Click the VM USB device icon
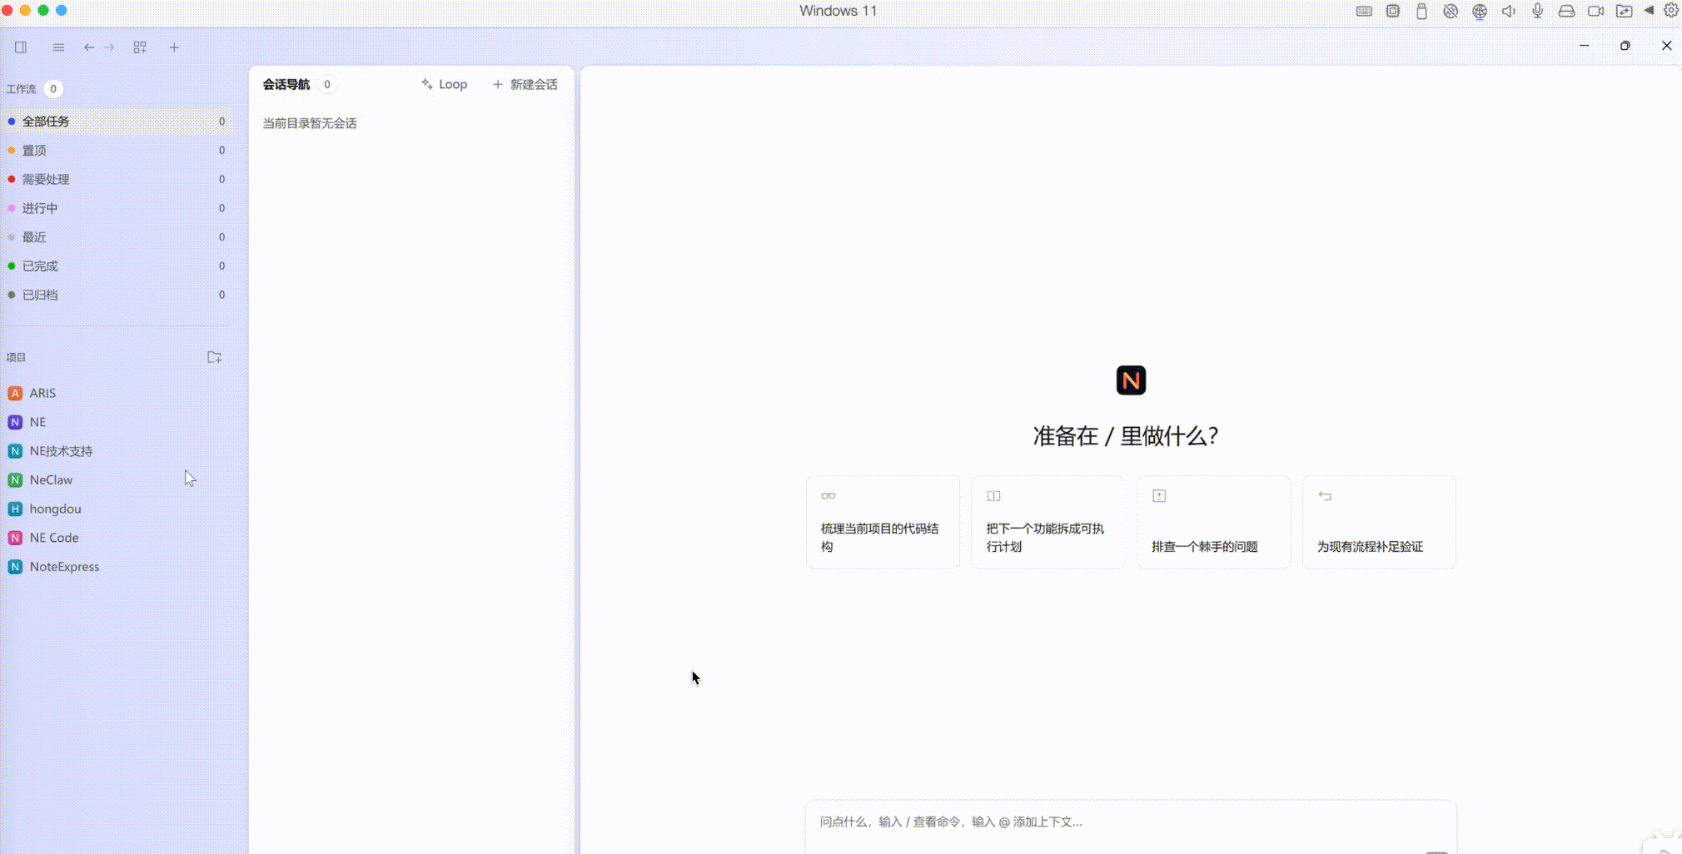 click(1421, 11)
